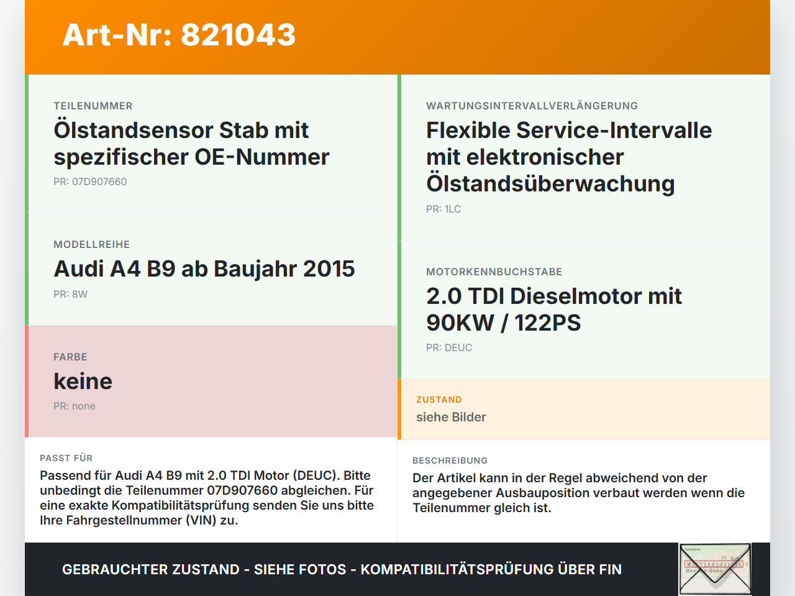The width and height of the screenshot is (795, 596).
Task: Click the label 'PASST FÜR'
Action: point(66,459)
